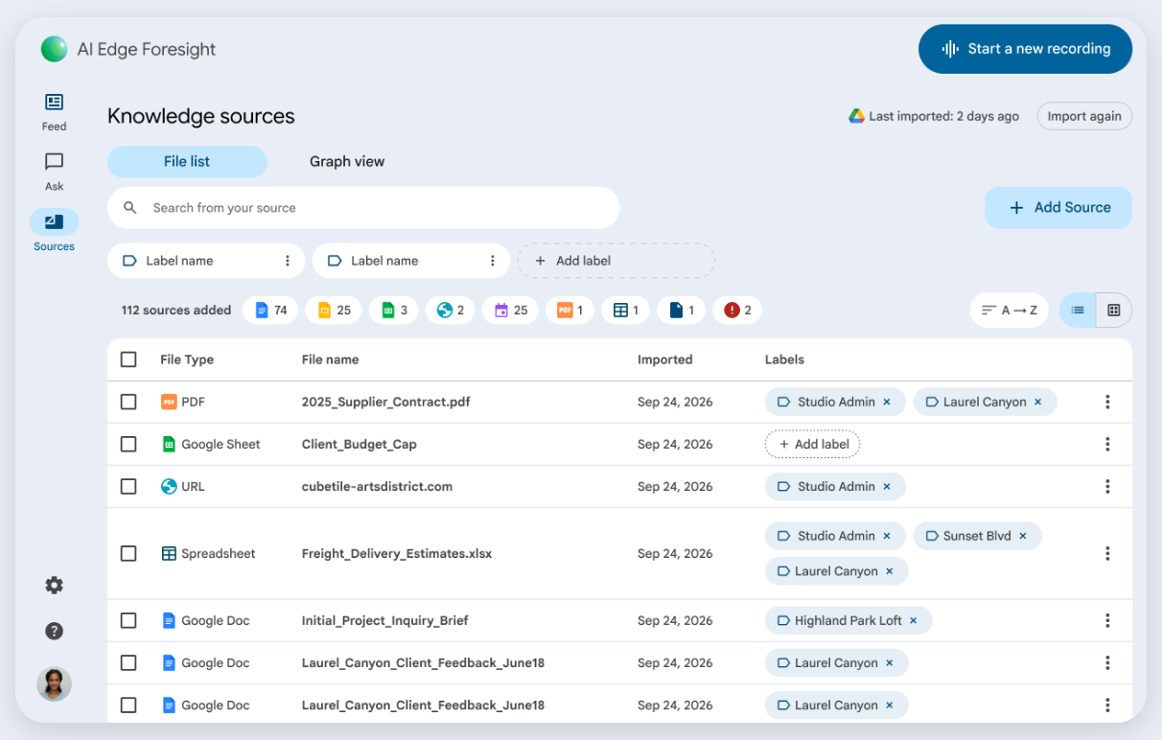Click the Import again button

tap(1084, 116)
